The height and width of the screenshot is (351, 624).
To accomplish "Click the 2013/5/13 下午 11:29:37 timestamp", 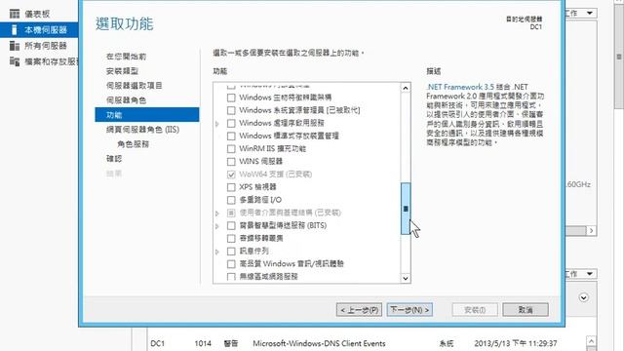I will click(516, 343).
